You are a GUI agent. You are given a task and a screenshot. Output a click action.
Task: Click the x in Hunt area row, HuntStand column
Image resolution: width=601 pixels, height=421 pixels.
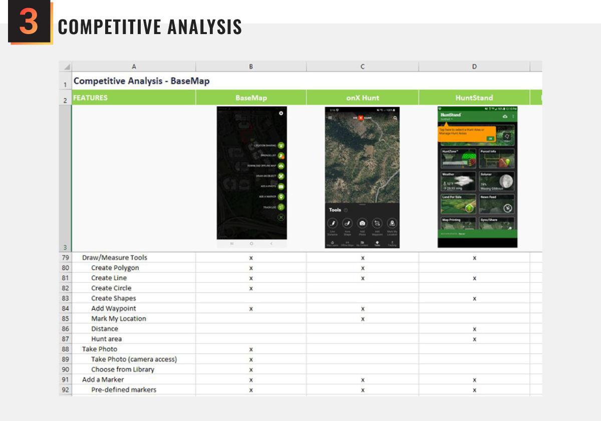point(474,339)
